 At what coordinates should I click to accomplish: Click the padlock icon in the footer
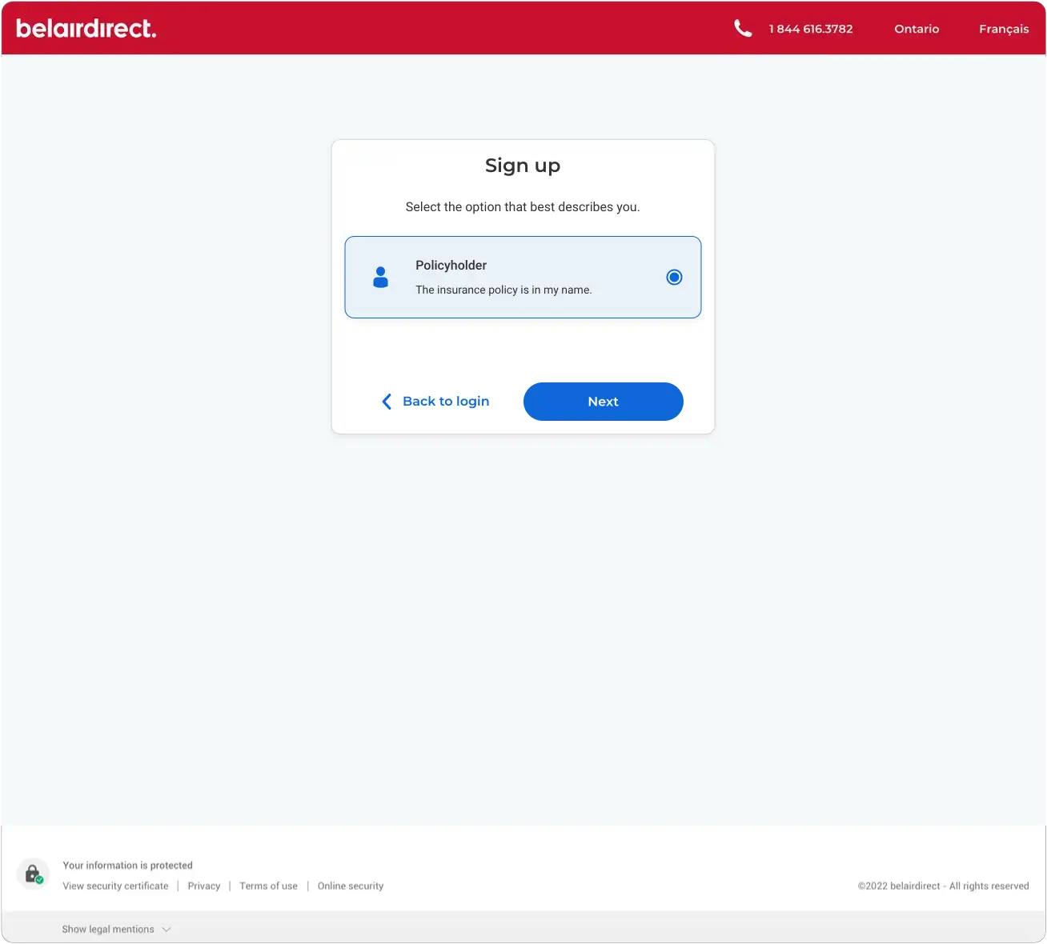click(33, 873)
